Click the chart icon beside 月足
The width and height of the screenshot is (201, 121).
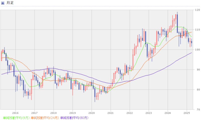pyautogui.click(x=3, y=3)
